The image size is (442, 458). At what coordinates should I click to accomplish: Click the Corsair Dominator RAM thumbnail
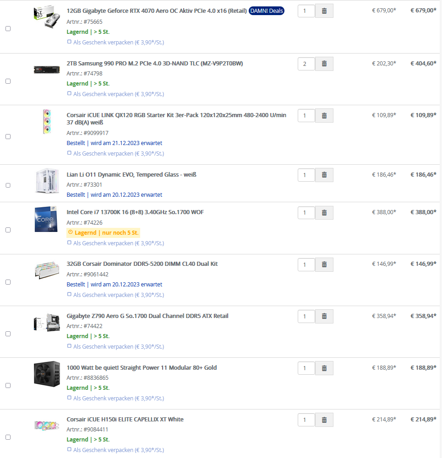[x=47, y=270]
